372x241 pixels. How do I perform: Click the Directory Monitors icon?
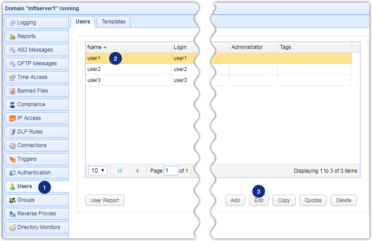coord(12,228)
